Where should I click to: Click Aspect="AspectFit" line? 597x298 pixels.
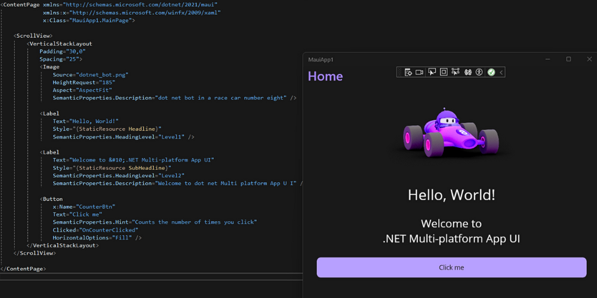click(82, 90)
